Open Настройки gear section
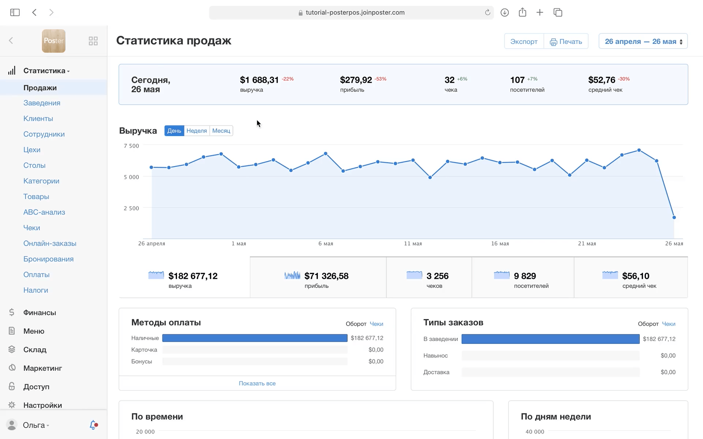 pyautogui.click(x=42, y=405)
